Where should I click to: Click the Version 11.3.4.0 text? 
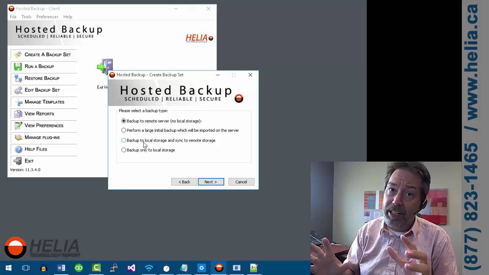[x=25, y=170]
